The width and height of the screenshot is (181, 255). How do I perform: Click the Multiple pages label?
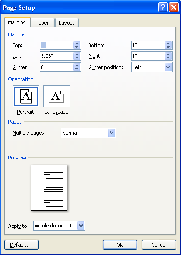[x=29, y=133]
